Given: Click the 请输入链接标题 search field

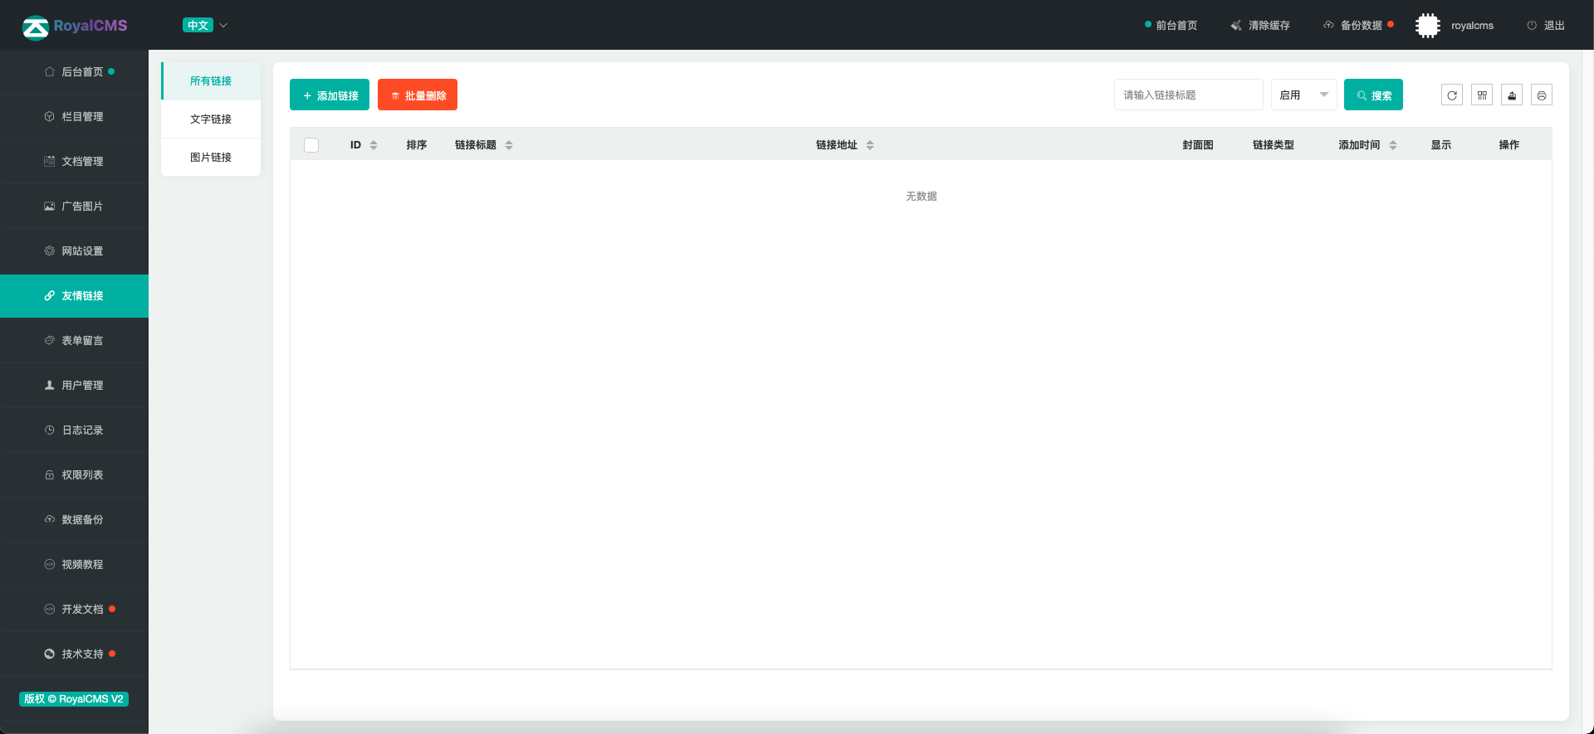Looking at the screenshot, I should 1188,95.
